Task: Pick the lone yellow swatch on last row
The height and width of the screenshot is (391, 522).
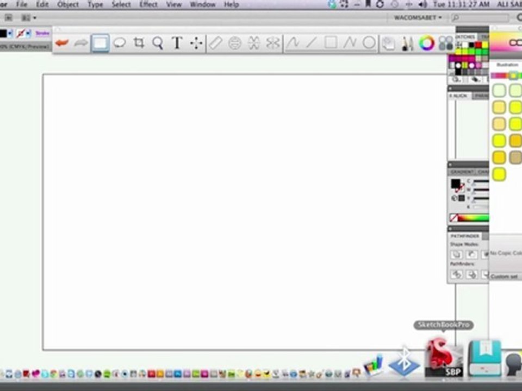Action: click(499, 174)
